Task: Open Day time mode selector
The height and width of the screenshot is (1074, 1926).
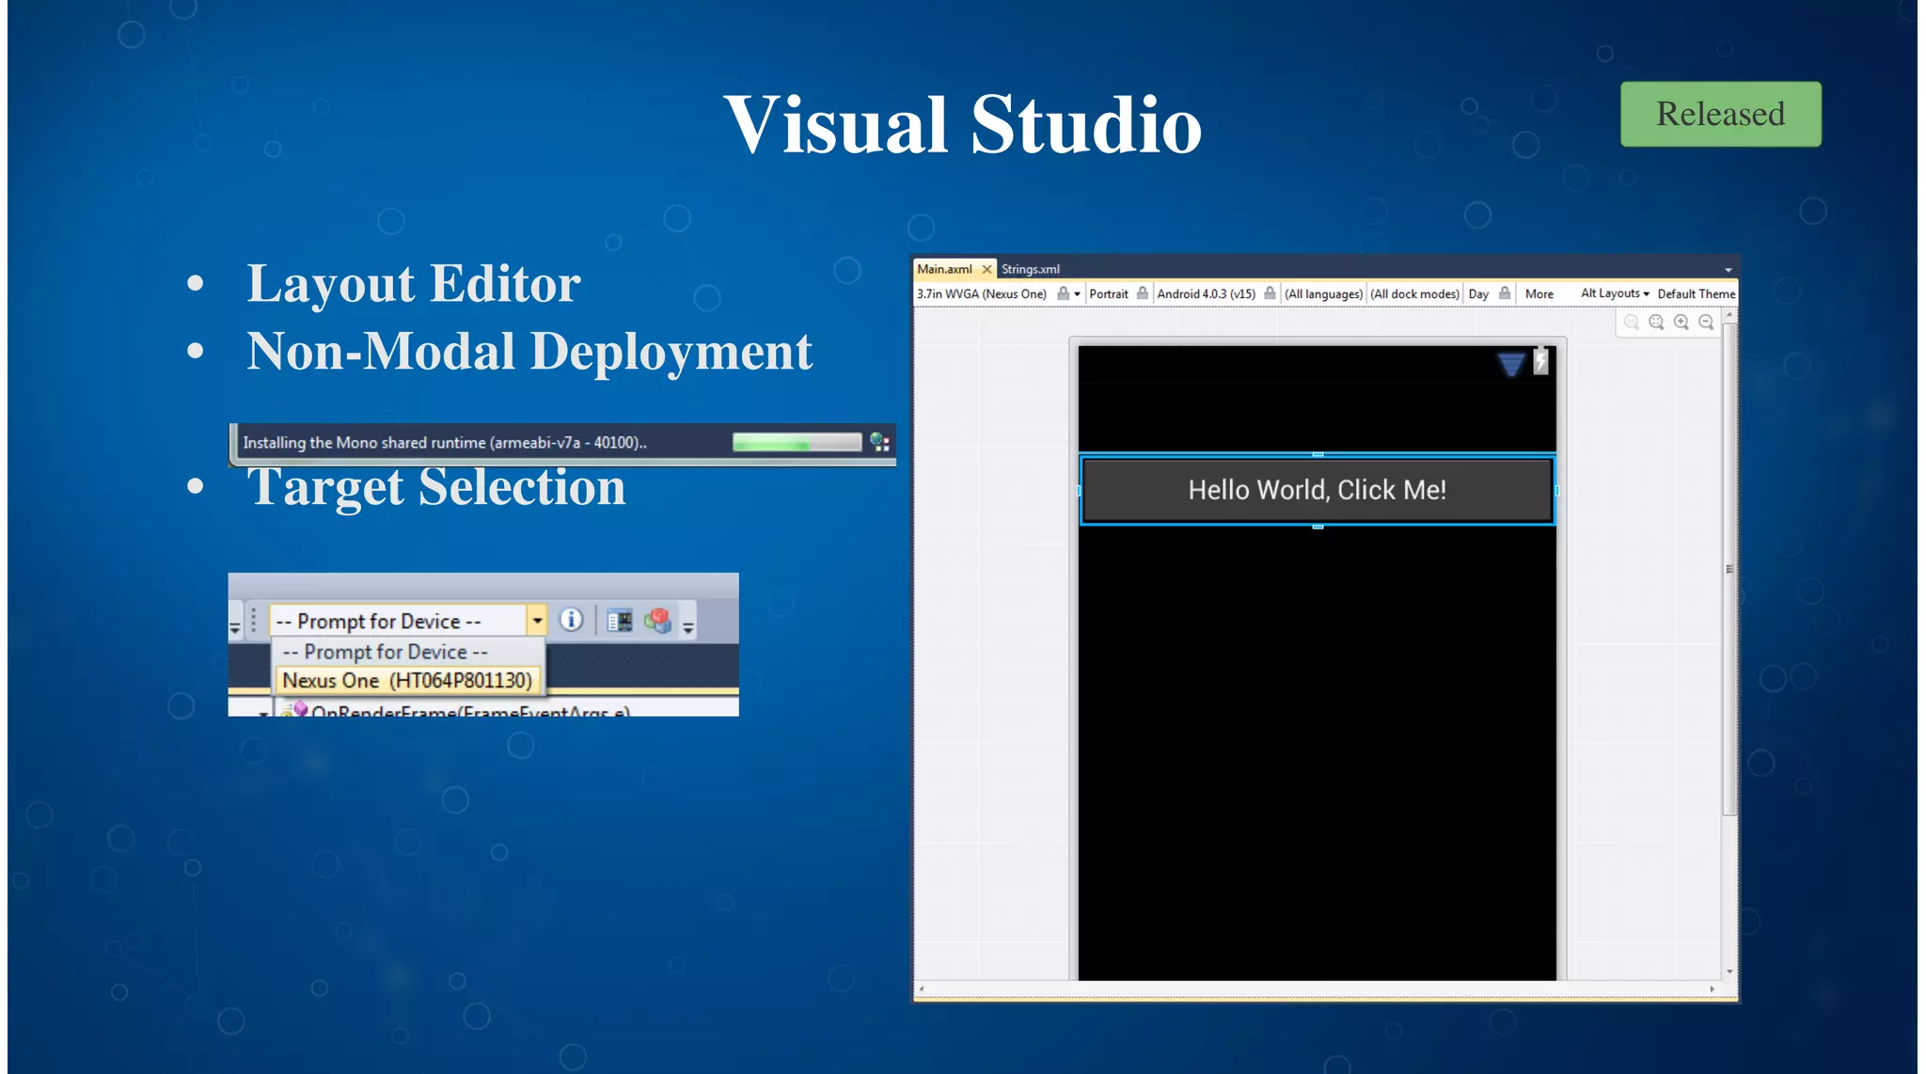Action: coord(1478,293)
